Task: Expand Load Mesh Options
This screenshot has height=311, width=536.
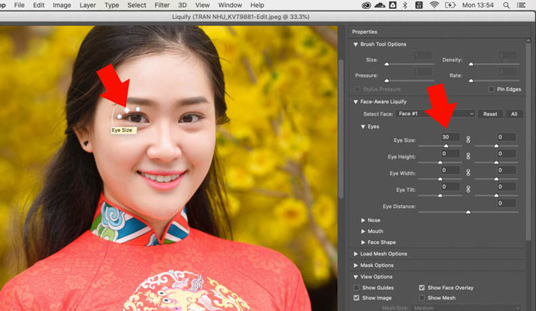Action: click(x=355, y=254)
